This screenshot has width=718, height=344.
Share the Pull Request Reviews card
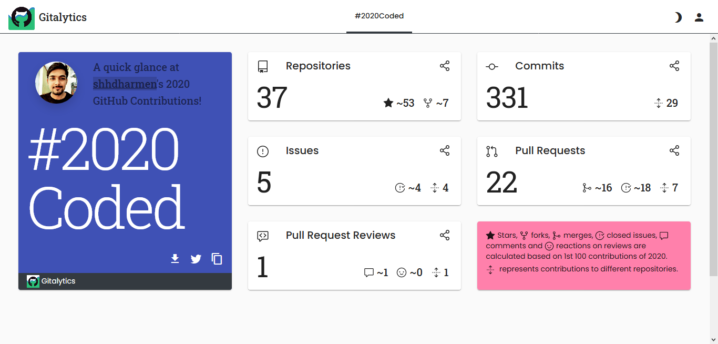(x=445, y=235)
